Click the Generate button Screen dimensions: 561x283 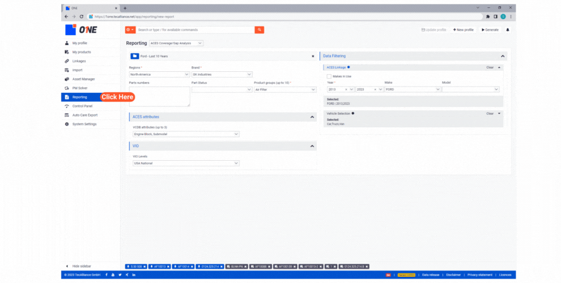490,29
